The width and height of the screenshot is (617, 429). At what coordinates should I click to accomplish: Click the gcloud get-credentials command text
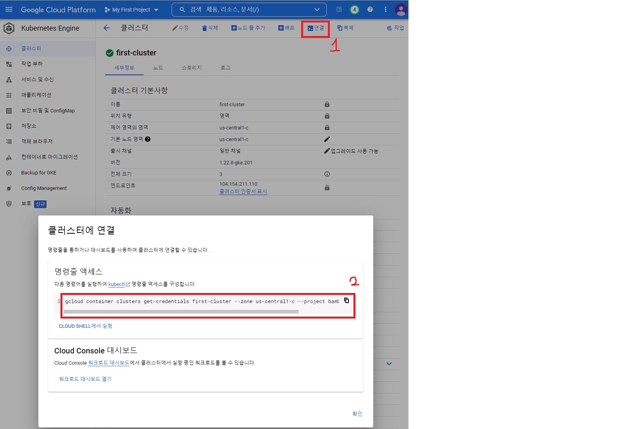tap(202, 301)
